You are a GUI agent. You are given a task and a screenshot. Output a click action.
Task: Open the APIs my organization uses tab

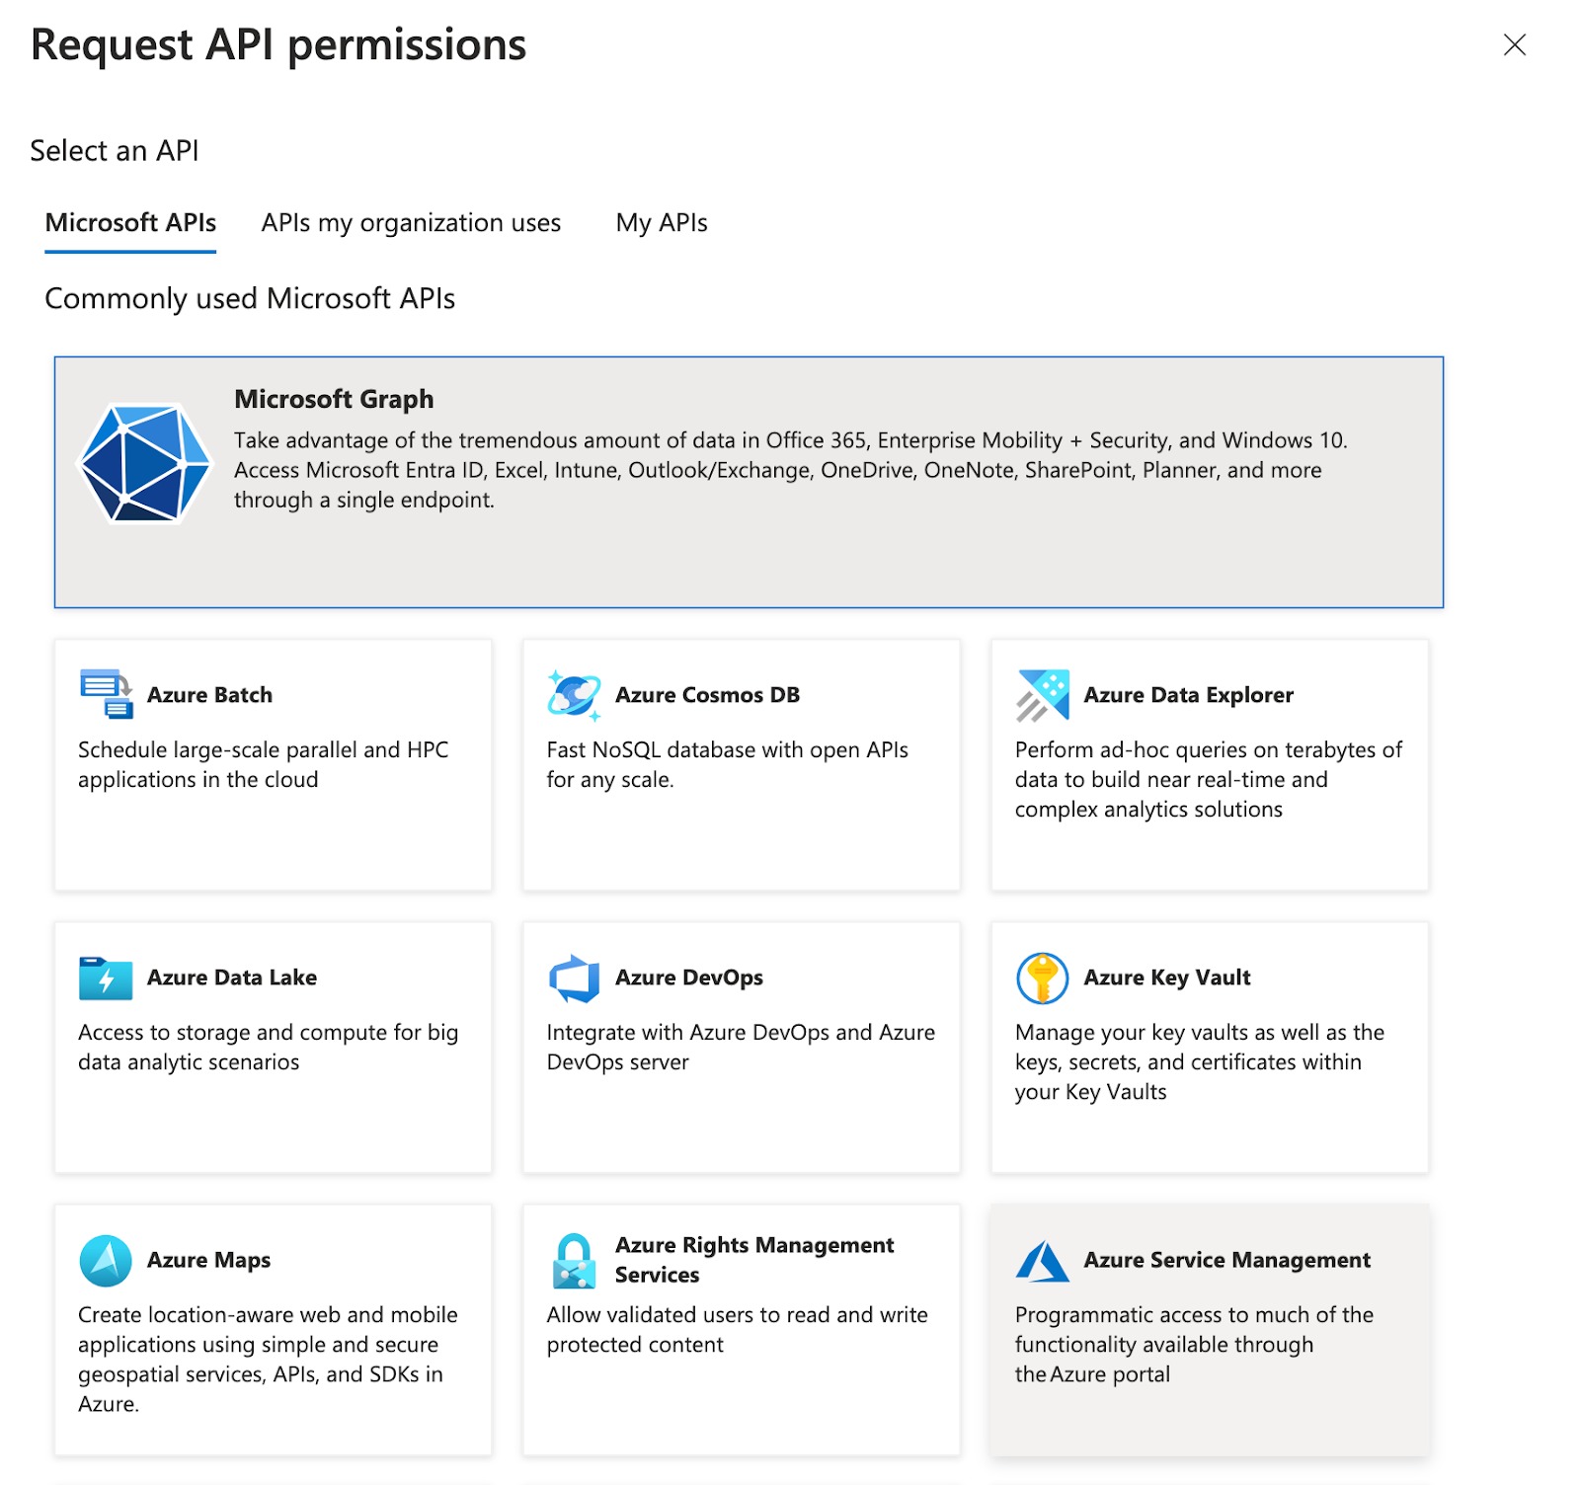click(411, 223)
